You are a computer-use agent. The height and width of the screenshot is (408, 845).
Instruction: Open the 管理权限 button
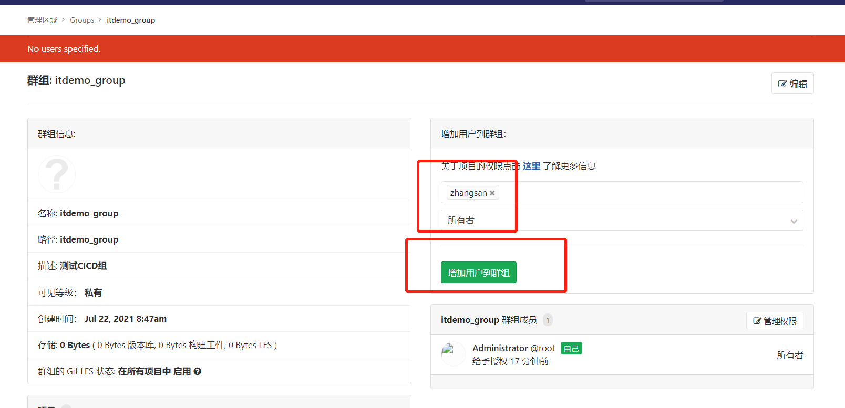775,321
